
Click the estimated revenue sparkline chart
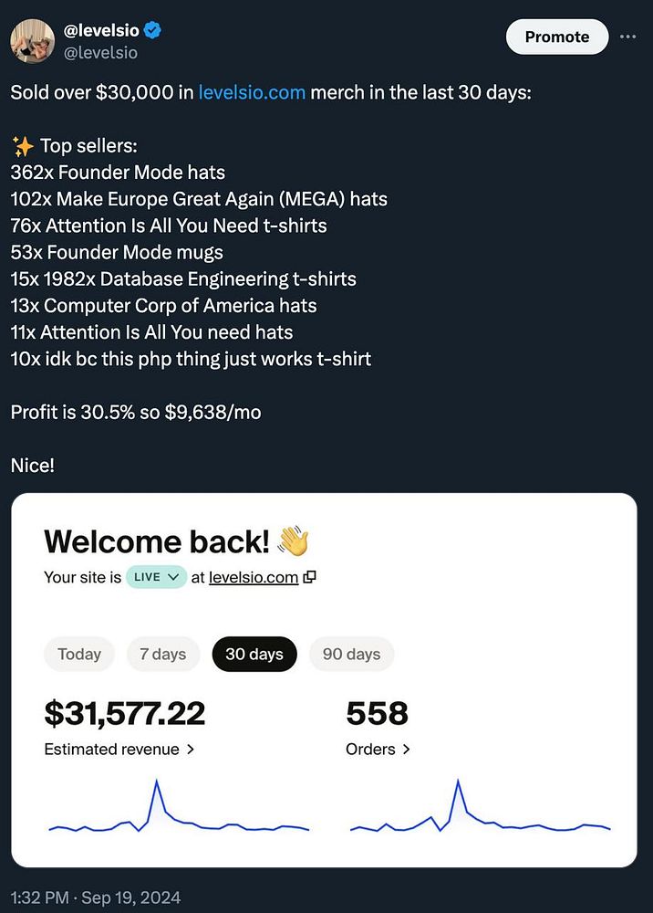(x=179, y=810)
